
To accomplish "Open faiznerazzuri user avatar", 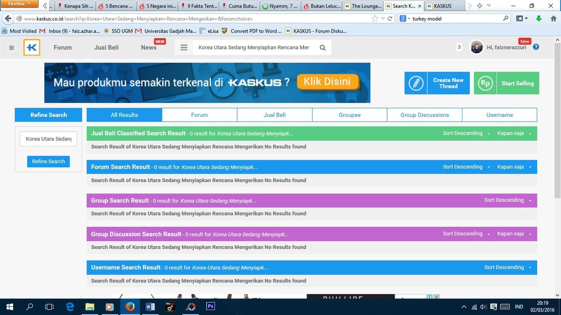I will pos(476,47).
